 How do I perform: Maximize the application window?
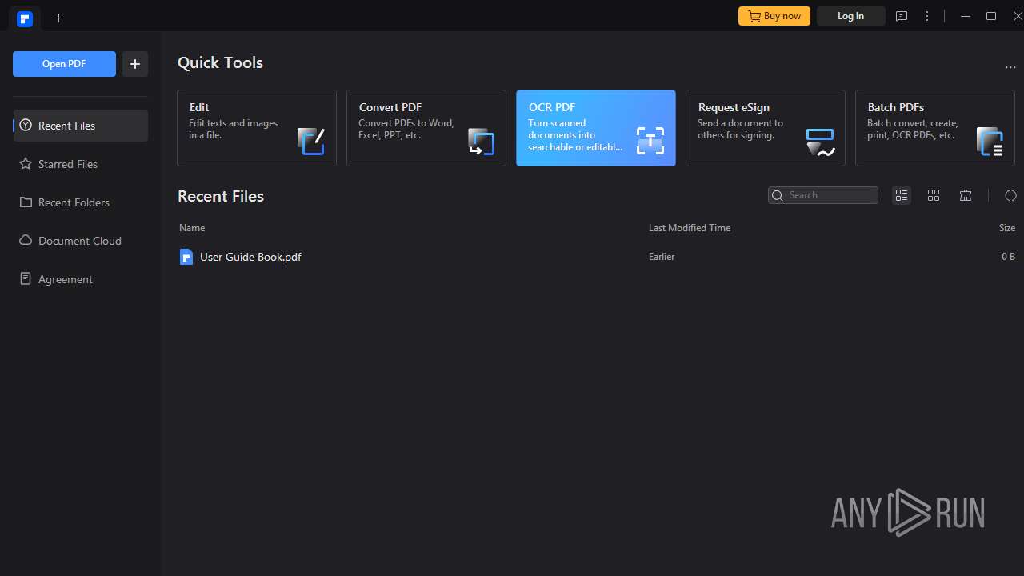tap(991, 16)
